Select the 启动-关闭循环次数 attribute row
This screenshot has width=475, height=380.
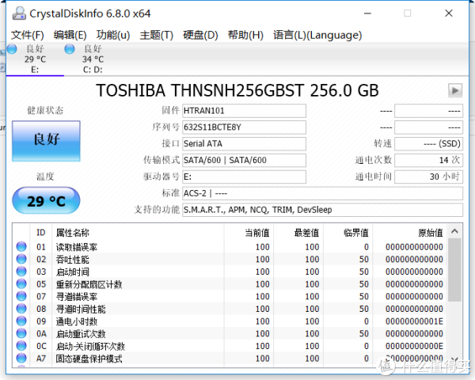[230, 346]
